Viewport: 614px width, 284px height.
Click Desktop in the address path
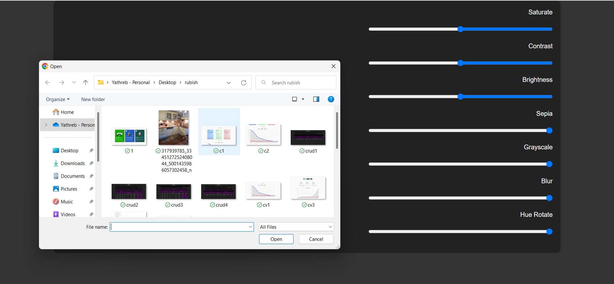(167, 83)
